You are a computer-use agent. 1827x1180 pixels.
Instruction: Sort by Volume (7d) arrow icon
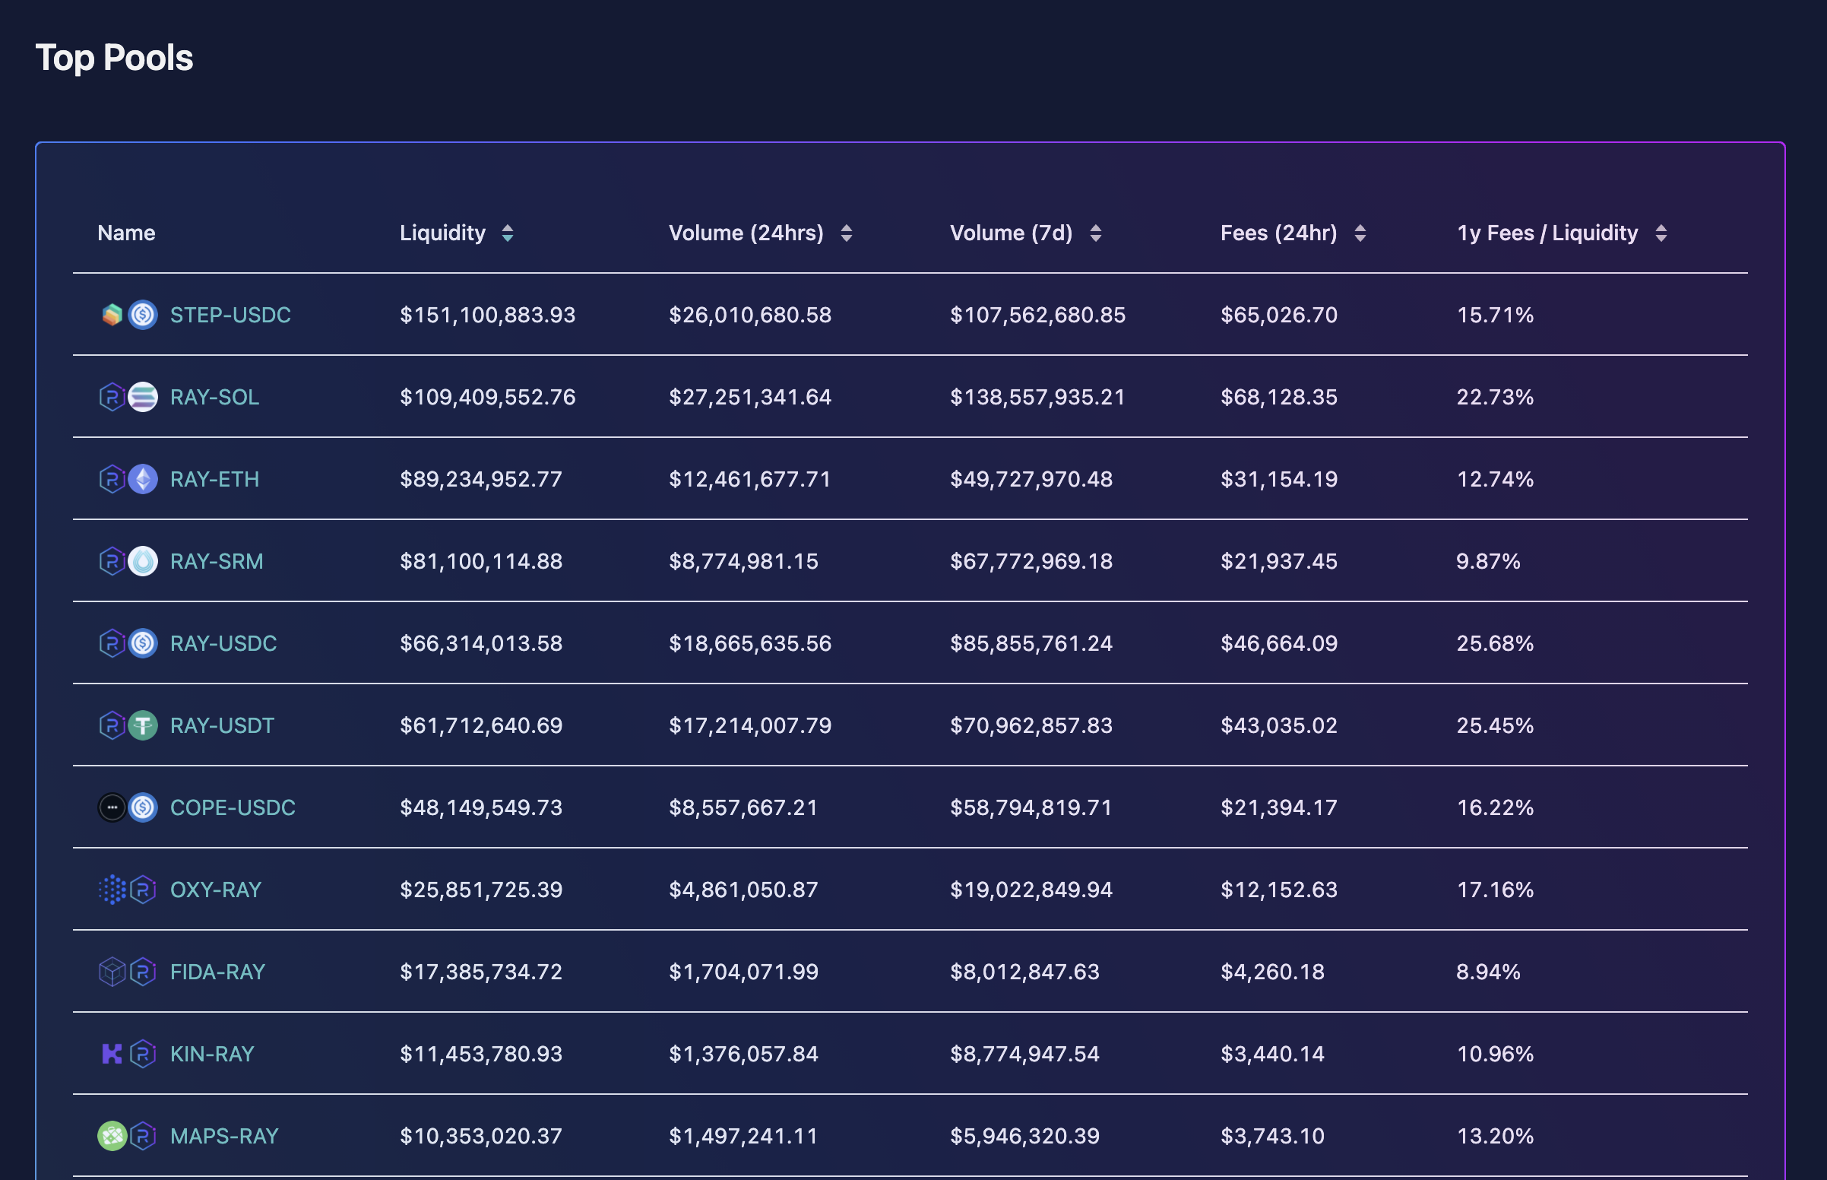(x=1096, y=233)
